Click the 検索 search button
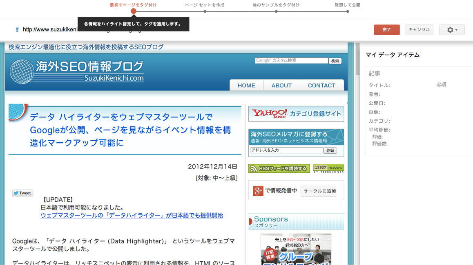This screenshot has width=473, height=265. 335,61
